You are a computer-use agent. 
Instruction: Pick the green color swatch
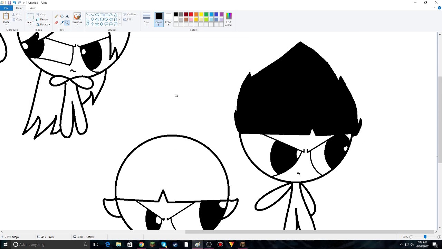point(206,14)
